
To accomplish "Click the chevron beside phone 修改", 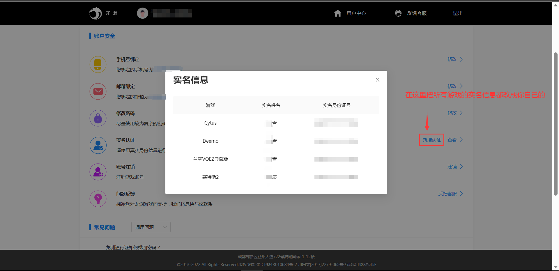I will pos(461,59).
